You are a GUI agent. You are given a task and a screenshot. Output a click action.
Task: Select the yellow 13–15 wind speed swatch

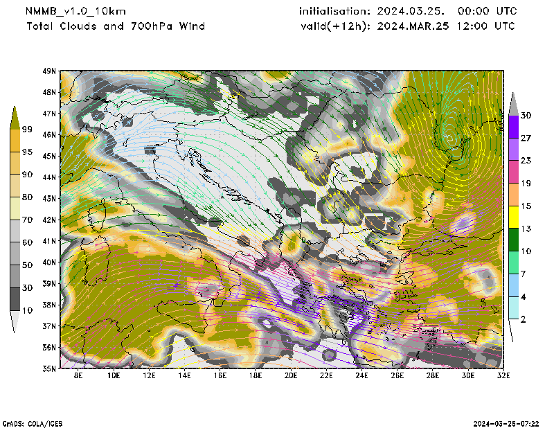[514, 218]
